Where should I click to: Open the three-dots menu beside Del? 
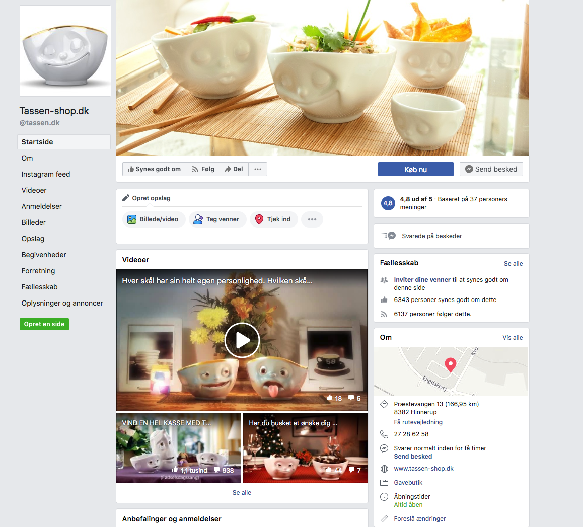[x=258, y=169]
